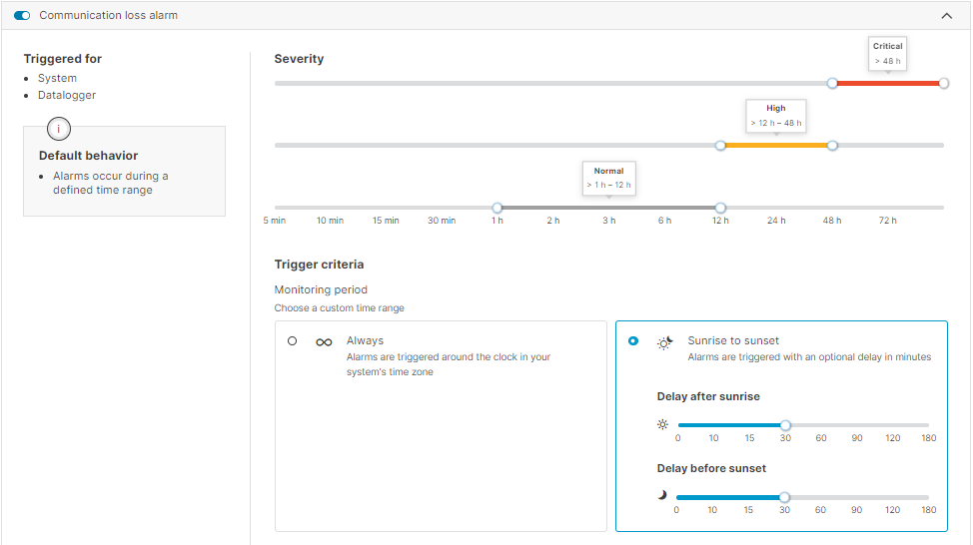Screen dimensions: 973x545
Task: Click the moon icon under Delay before sunset
Action: 661,496
